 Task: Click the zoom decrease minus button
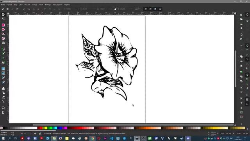tap(227, 134)
